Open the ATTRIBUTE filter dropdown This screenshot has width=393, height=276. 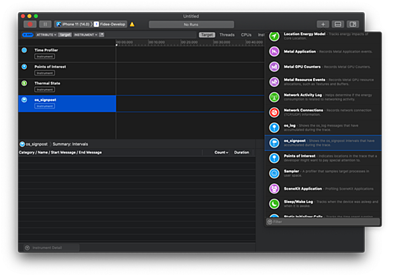pyautogui.click(x=46, y=35)
